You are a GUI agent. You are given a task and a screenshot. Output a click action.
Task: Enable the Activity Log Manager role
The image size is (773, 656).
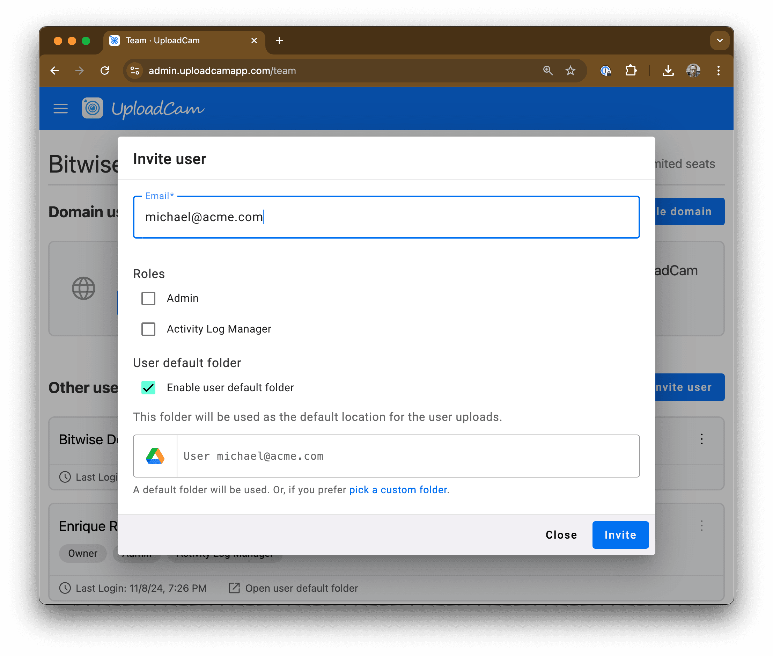coord(148,329)
